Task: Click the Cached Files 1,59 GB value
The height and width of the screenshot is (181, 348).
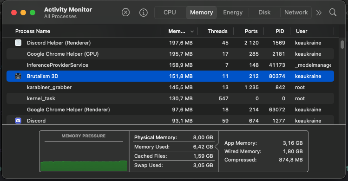Action: click(203, 156)
